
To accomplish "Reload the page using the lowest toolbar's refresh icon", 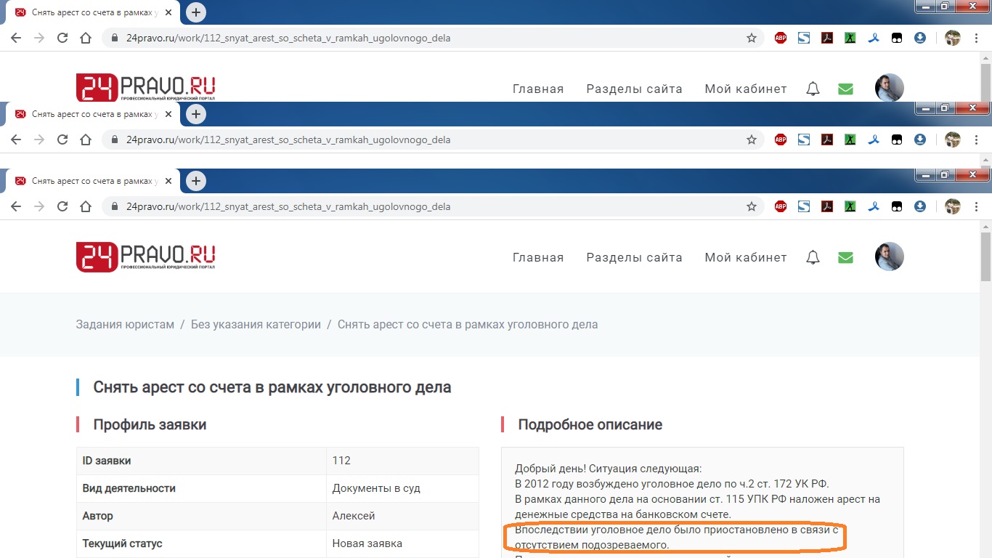I will 62,206.
